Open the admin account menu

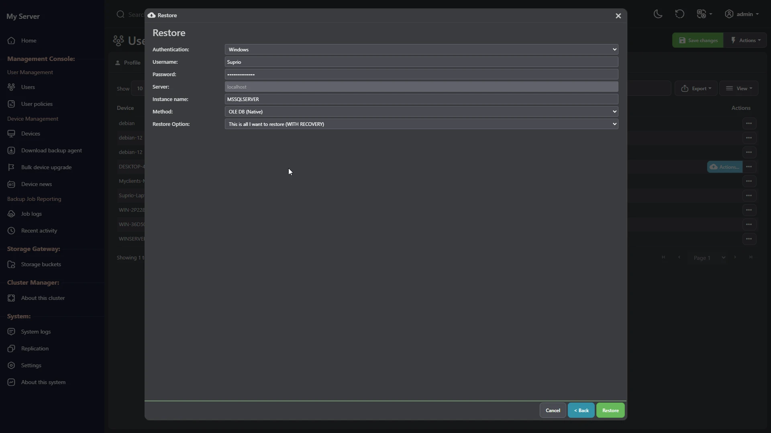click(x=742, y=14)
